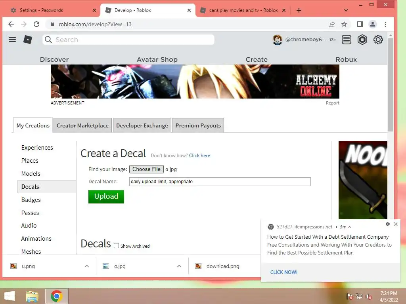Reload the Roblox Develop page
The height and width of the screenshot is (304, 406).
point(36,24)
